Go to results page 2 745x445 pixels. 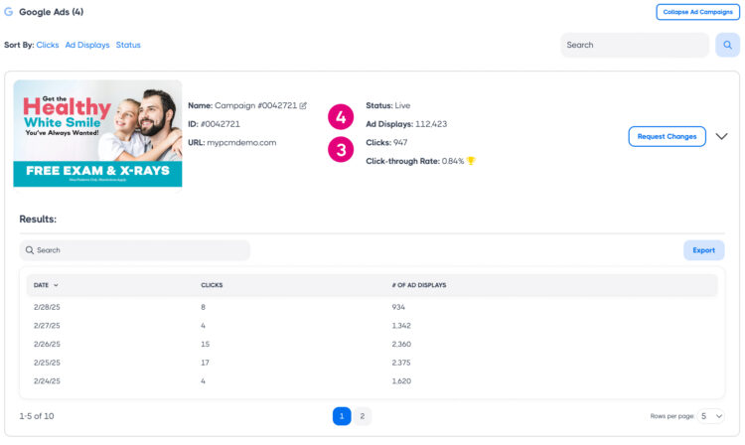click(x=362, y=416)
